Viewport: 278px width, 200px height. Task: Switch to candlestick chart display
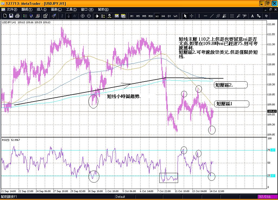click(68, 16)
